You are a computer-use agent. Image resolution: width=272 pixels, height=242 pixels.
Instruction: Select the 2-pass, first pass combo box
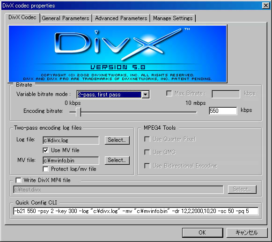point(113,95)
